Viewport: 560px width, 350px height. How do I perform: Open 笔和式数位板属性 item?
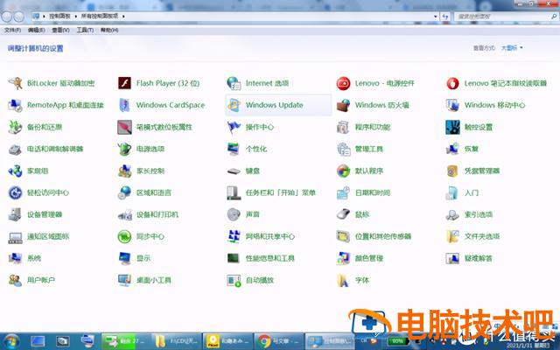coord(156,127)
